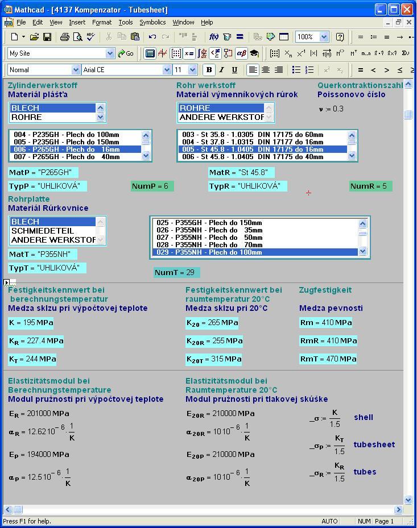Toggle italic text formatting
Screen dimensions: 417x528
[x=221, y=70]
